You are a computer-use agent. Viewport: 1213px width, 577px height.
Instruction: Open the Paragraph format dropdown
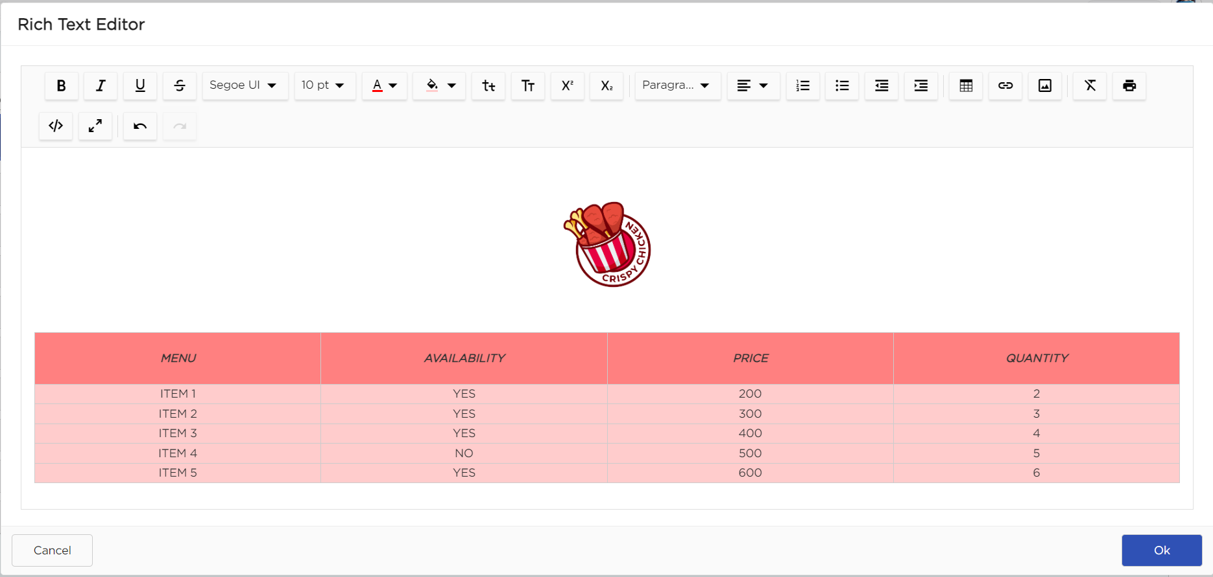[x=677, y=85]
